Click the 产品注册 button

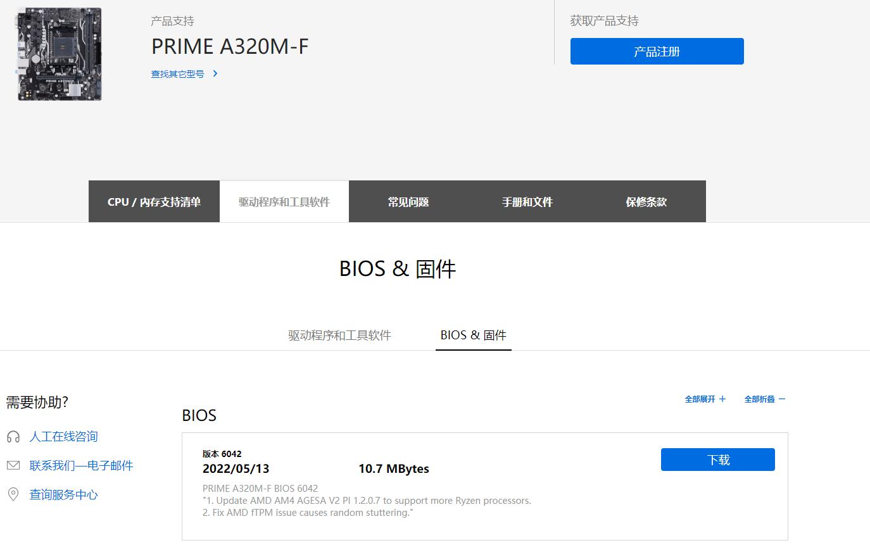click(x=657, y=51)
